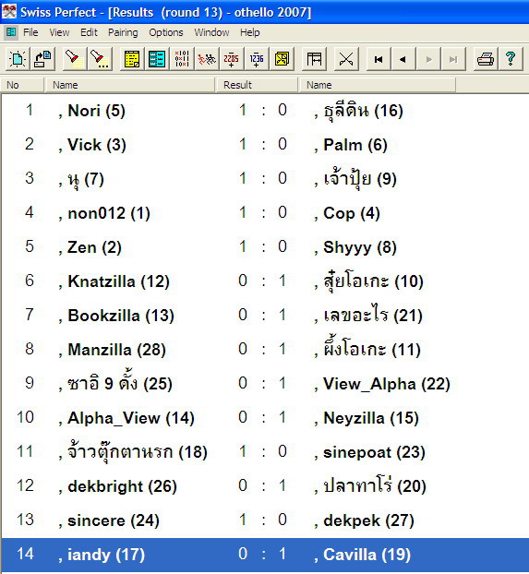Open the Options menu
Screen dimensions: 529x574
[166, 32]
